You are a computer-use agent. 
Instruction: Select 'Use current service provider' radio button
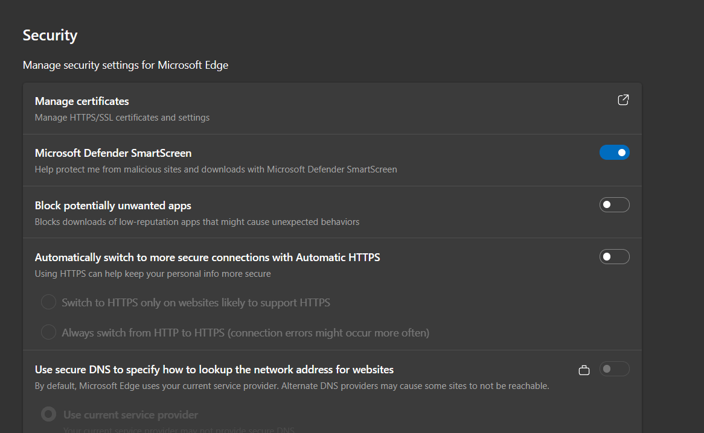49,415
